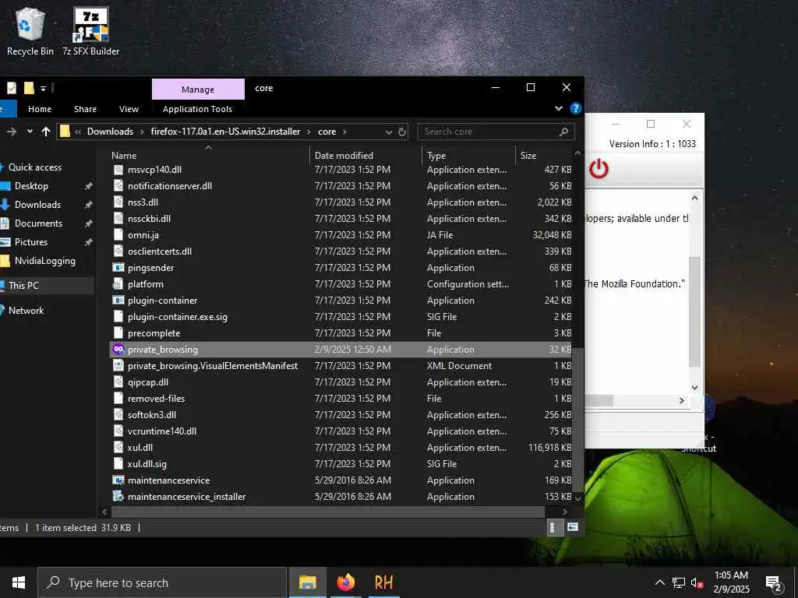
Task: Select the xul.dll file
Action: [140, 448]
